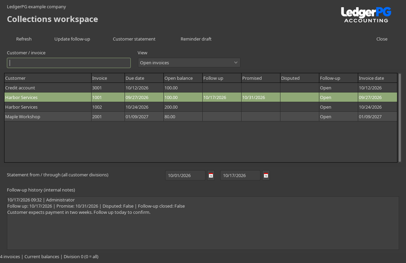The height and width of the screenshot is (263, 406).
Task: Sort by the Due date column header
Action: 144,78
